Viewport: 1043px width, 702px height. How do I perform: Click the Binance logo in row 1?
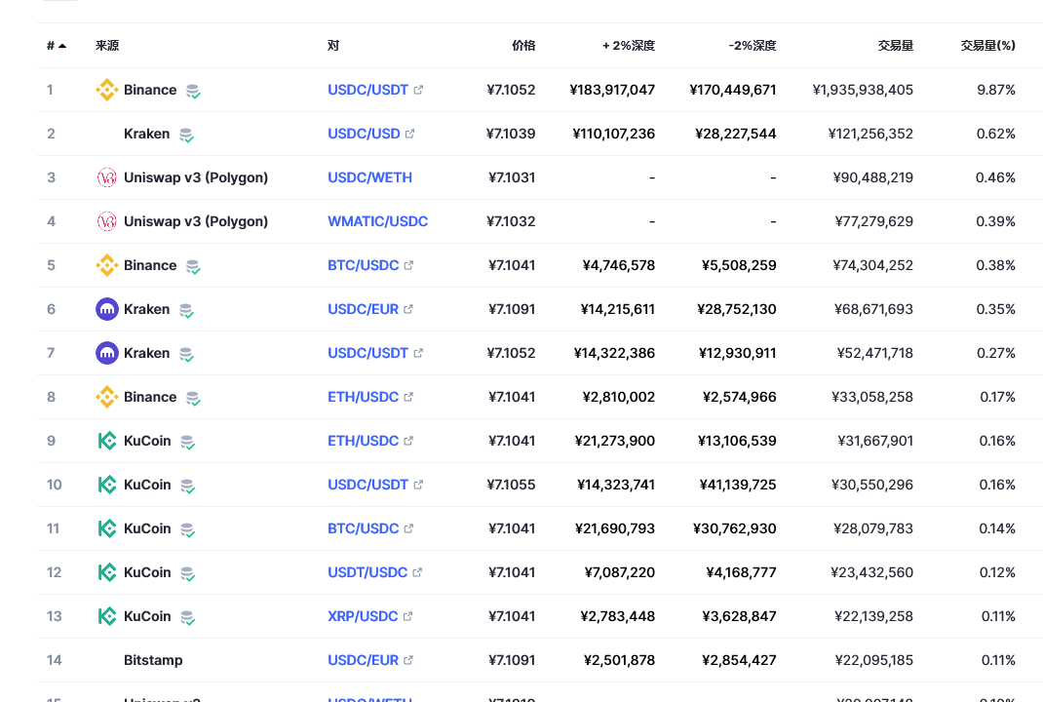click(106, 90)
